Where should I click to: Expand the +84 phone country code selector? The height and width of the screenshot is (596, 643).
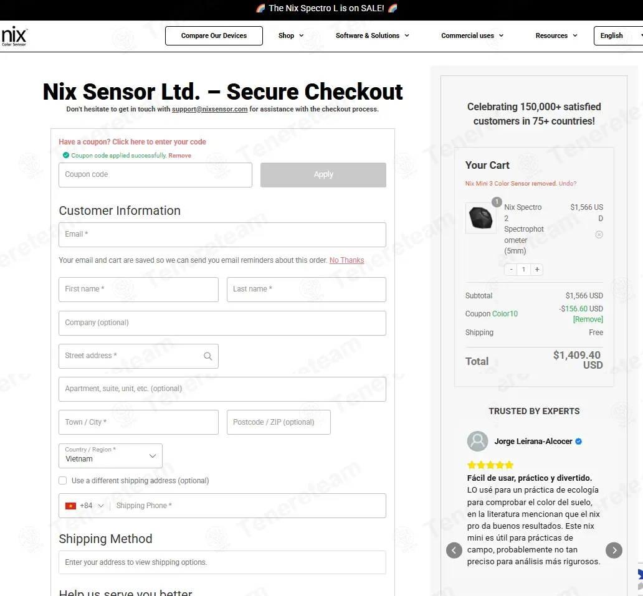tap(85, 506)
